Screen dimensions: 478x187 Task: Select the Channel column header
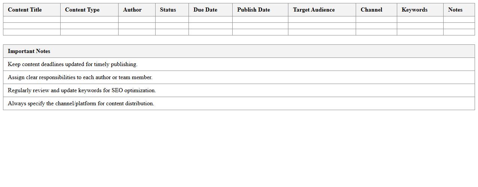coord(371,10)
